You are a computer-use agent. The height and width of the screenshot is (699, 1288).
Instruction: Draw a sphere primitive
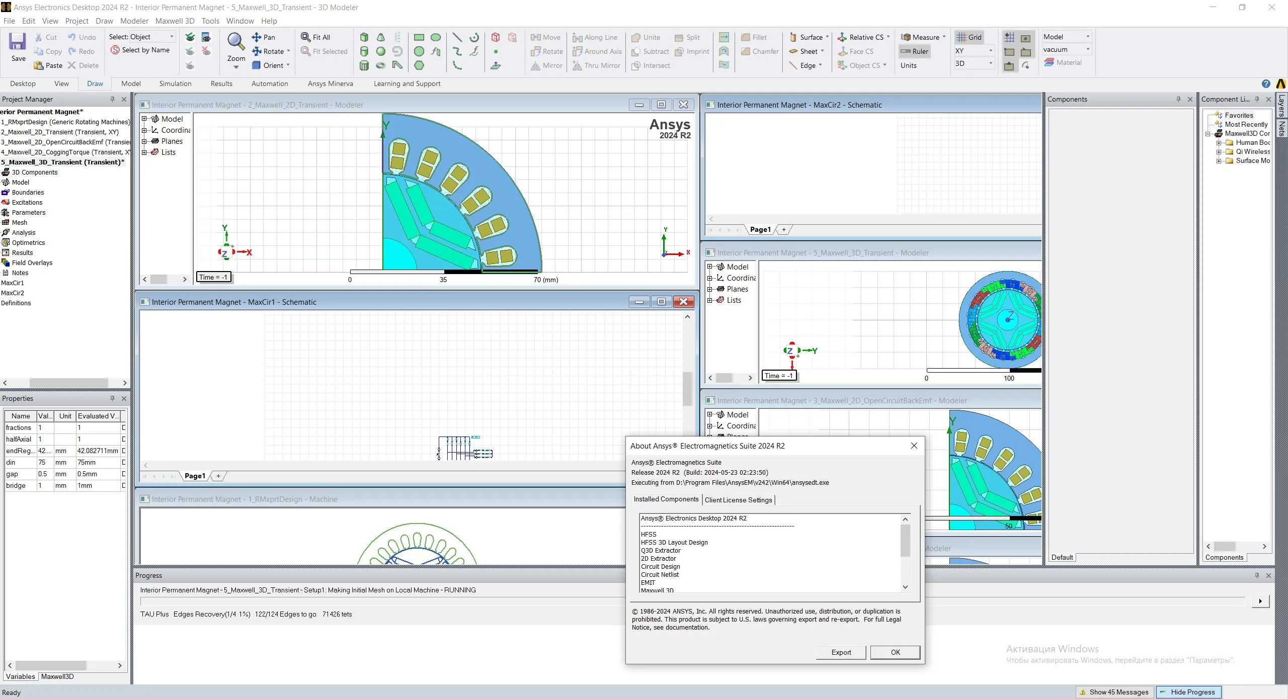click(x=381, y=51)
